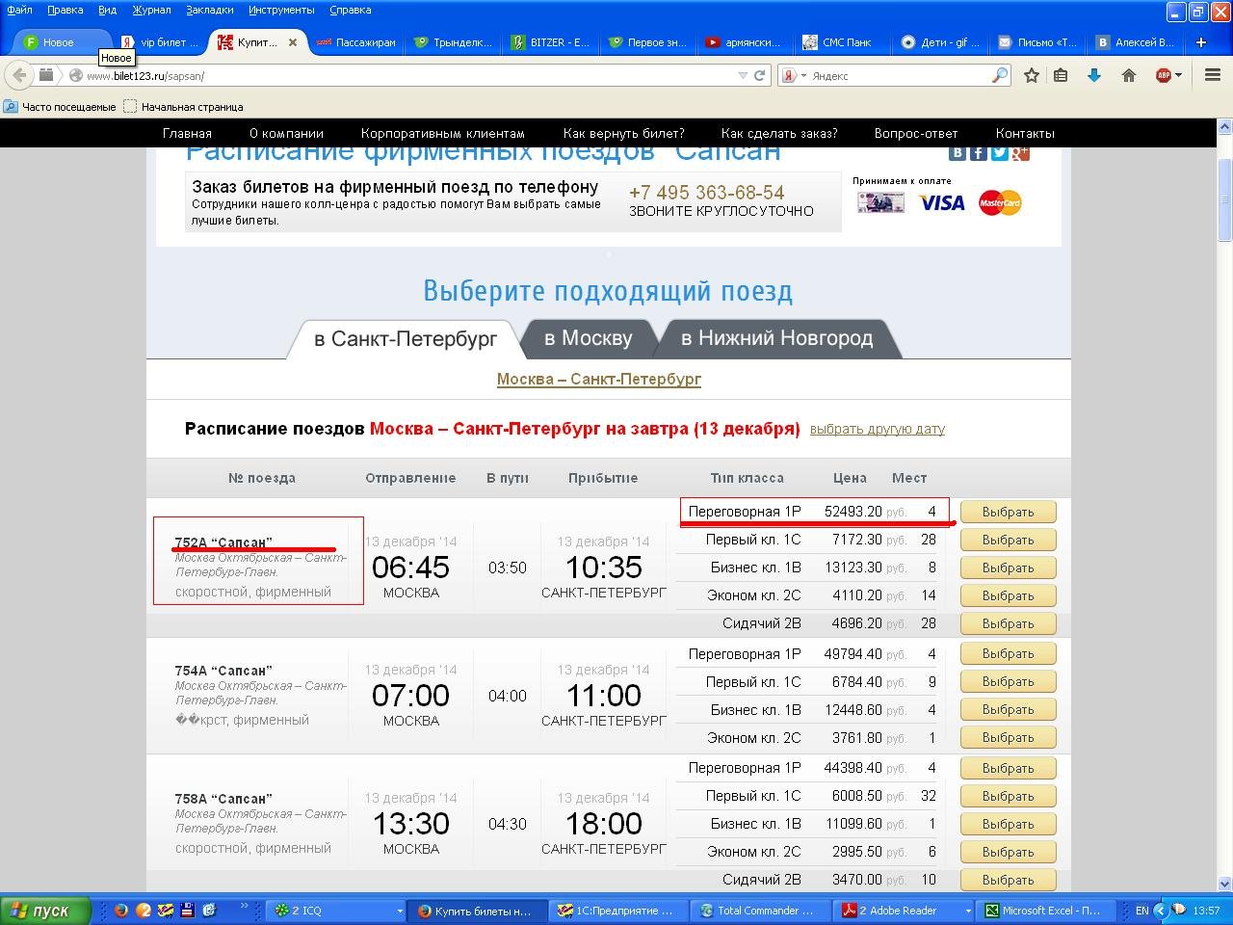Click the VKontakte share icon
Viewport: 1233px width, 925px height.
[957, 152]
